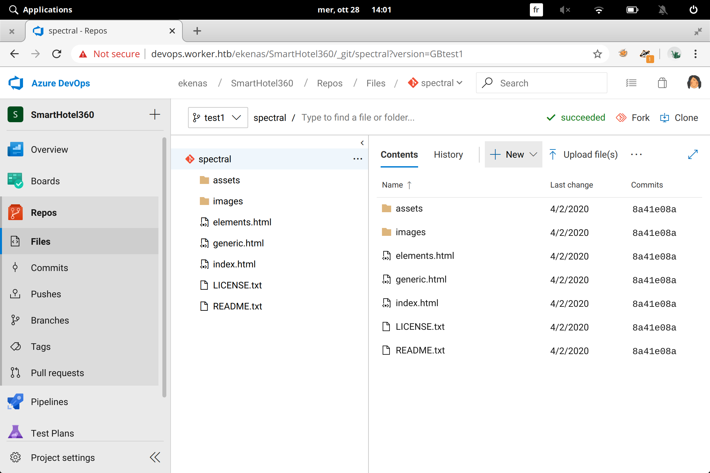Open the test1 branch dropdown
This screenshot has width=710, height=473.
coord(218,118)
